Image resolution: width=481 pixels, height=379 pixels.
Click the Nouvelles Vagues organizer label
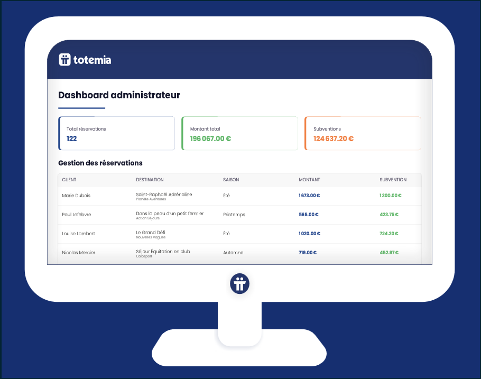(x=151, y=237)
